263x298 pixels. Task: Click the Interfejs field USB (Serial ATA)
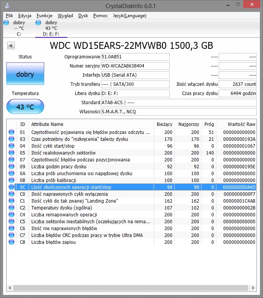pyautogui.click(x=135, y=75)
